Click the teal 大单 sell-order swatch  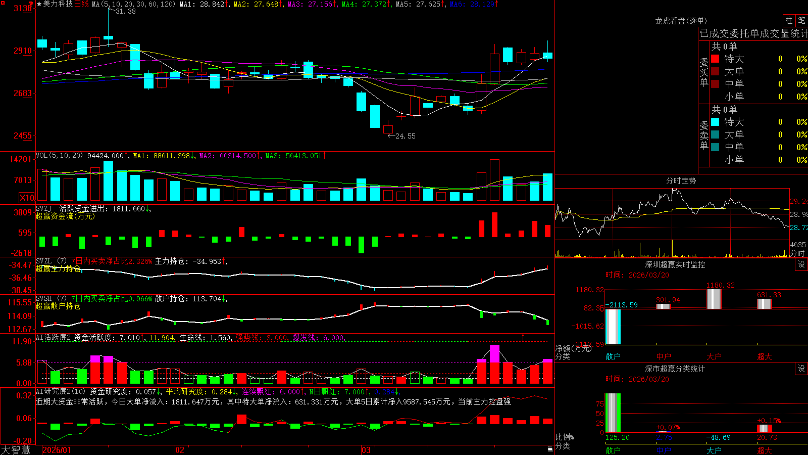715,134
